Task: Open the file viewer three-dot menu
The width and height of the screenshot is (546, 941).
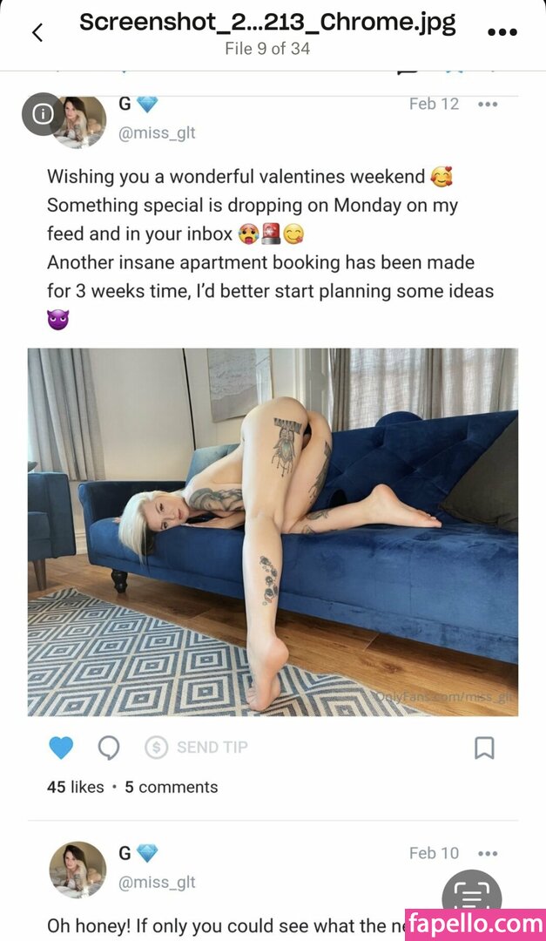Action: (502, 32)
